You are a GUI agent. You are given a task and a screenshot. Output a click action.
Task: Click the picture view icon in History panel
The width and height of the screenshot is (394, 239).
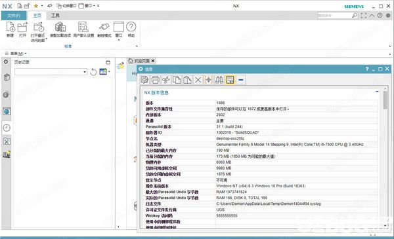(x=103, y=71)
